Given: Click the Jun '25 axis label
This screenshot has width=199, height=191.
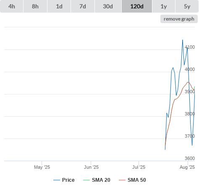Looking at the screenshot, I should (91, 167).
